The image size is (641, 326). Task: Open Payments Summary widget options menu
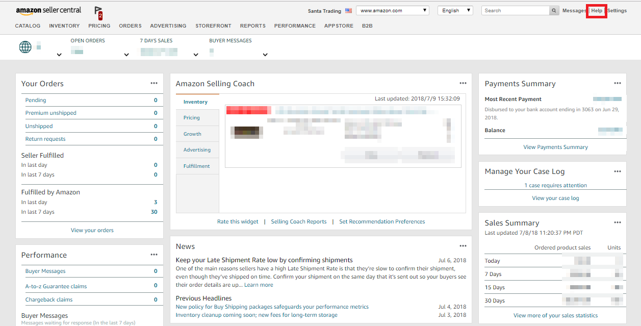618,83
